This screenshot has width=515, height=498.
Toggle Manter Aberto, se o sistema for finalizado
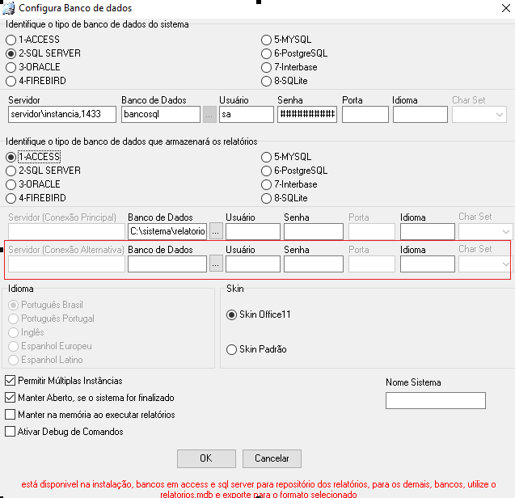(11, 398)
